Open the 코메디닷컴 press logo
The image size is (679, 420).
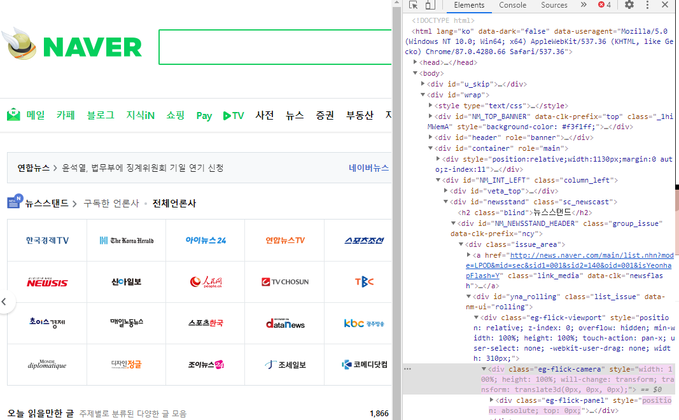(364, 365)
